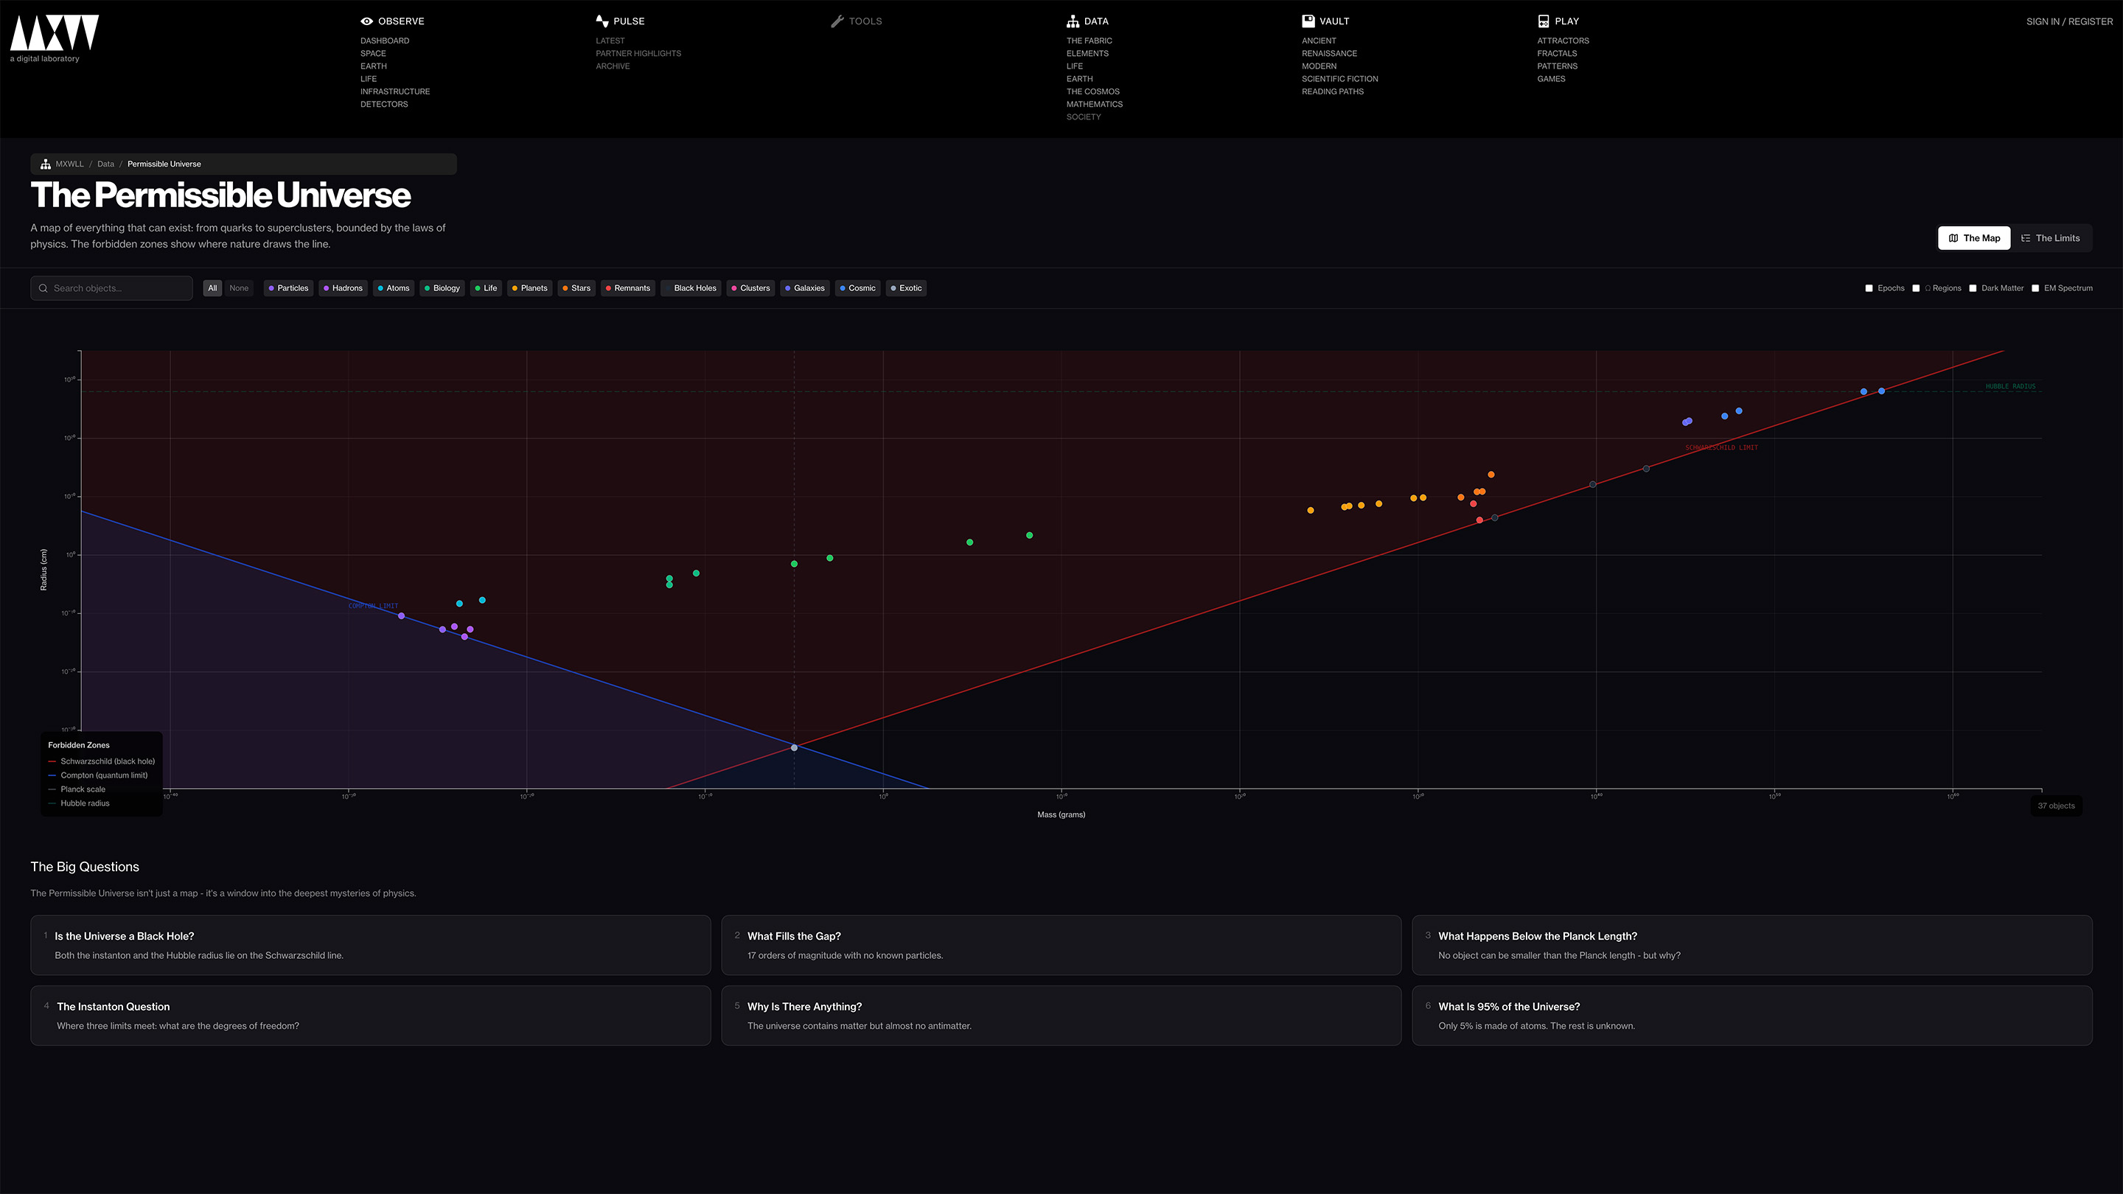Switch to The Limits tab
The height and width of the screenshot is (1194, 2123).
[x=2052, y=238]
